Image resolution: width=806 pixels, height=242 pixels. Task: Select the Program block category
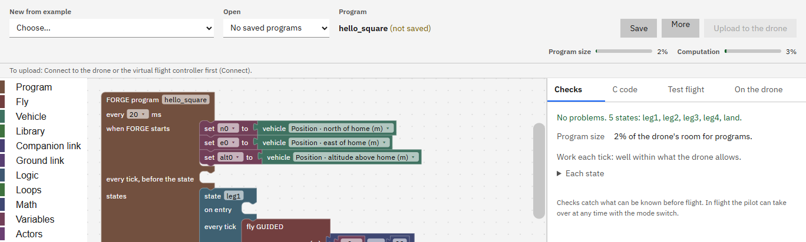[44, 87]
